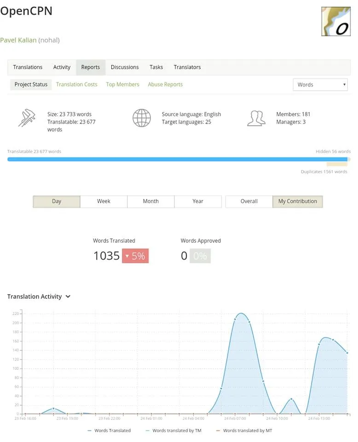Open Abuse Reports link
Viewport: 358px width, 442px height.
click(x=165, y=84)
